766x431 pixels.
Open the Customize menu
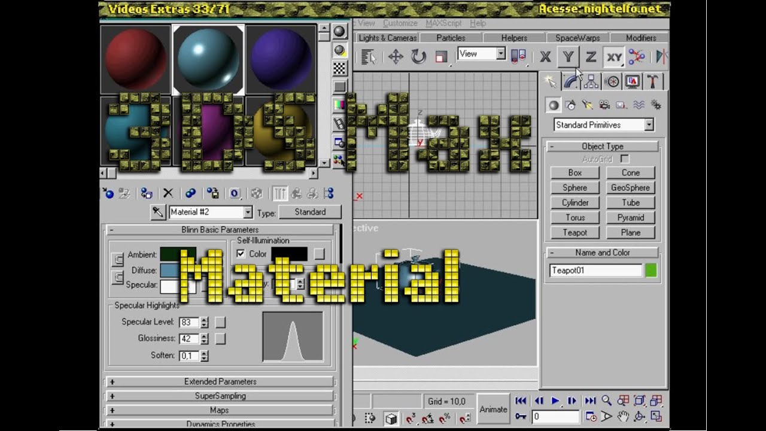(x=400, y=23)
